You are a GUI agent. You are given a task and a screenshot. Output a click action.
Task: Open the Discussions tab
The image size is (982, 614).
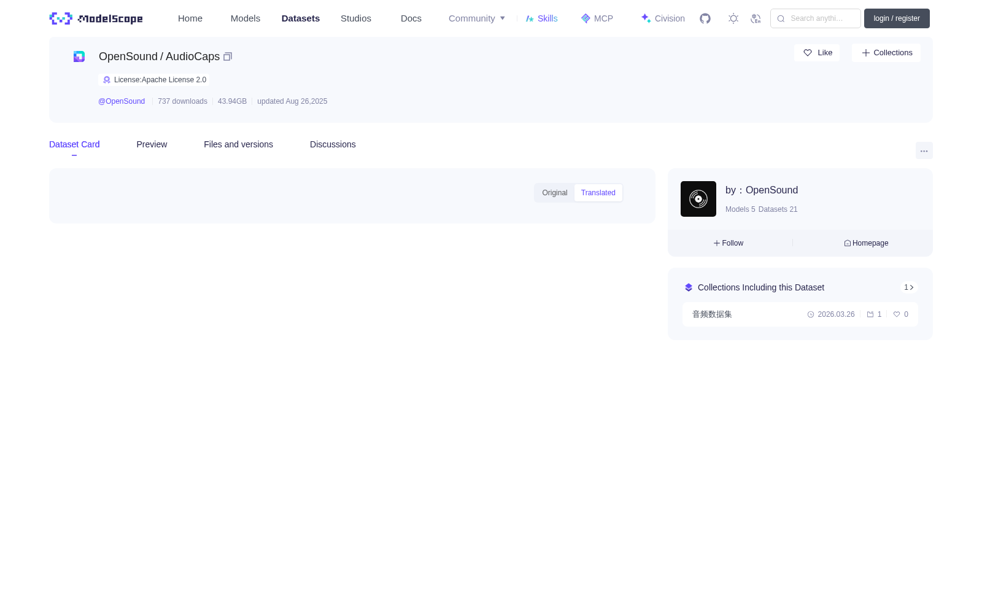click(x=333, y=144)
